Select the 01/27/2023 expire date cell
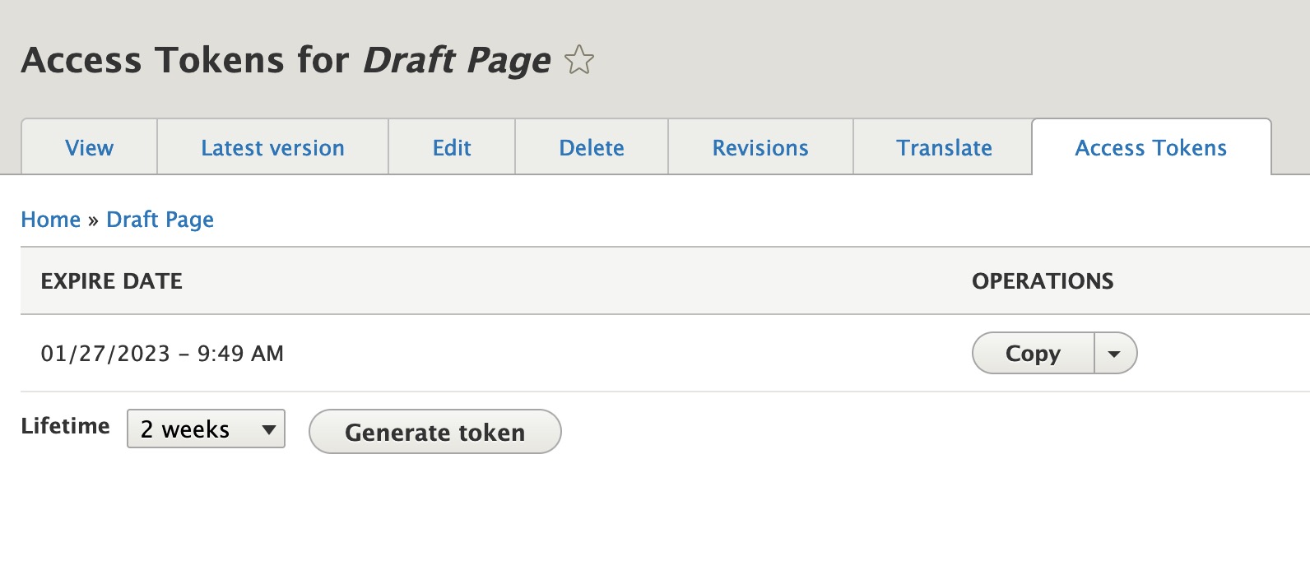1310x584 pixels. (162, 354)
